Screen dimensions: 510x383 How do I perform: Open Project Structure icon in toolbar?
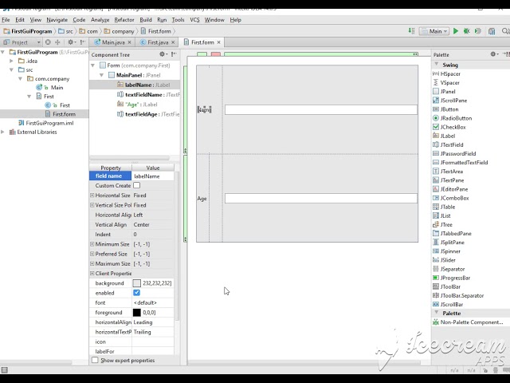492,31
